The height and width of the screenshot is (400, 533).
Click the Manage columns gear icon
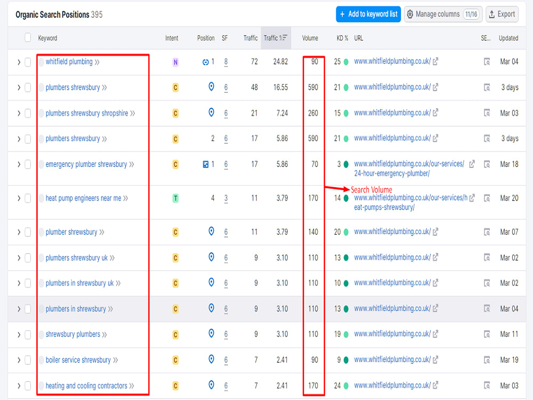pyautogui.click(x=410, y=14)
